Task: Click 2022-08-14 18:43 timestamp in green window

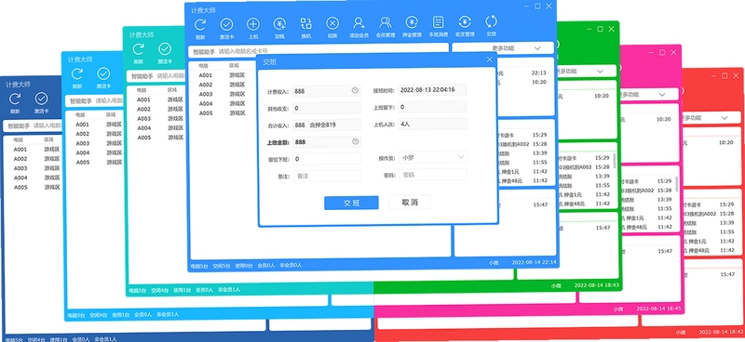Action: [596, 285]
